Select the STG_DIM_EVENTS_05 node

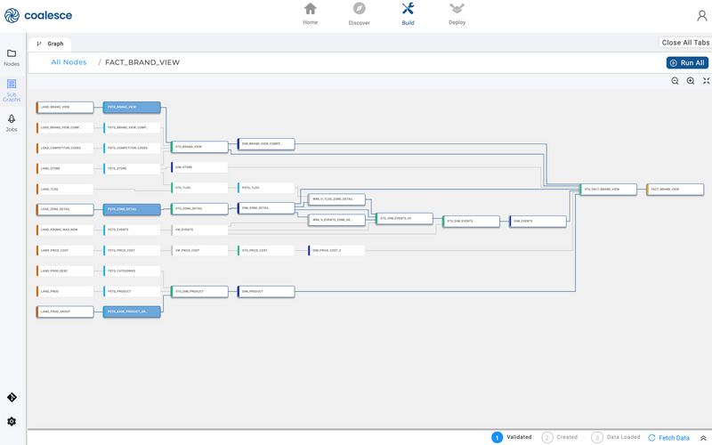point(404,218)
